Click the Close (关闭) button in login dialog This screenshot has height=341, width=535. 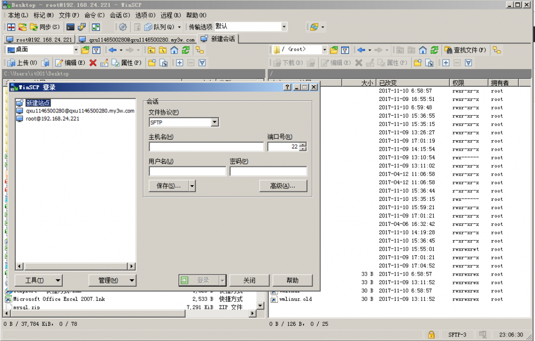pyautogui.click(x=249, y=280)
